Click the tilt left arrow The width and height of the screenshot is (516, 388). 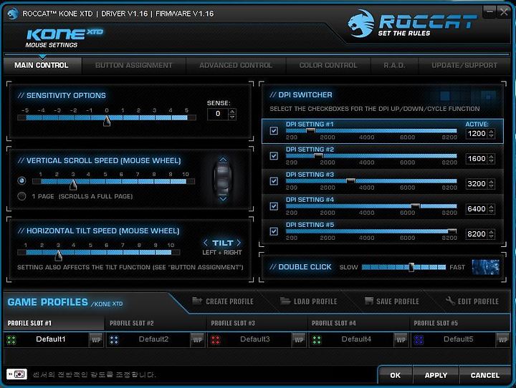(206, 243)
